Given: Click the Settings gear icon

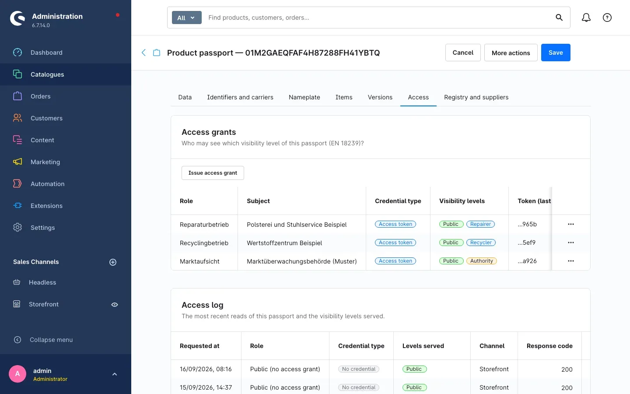Looking at the screenshot, I should (x=17, y=228).
